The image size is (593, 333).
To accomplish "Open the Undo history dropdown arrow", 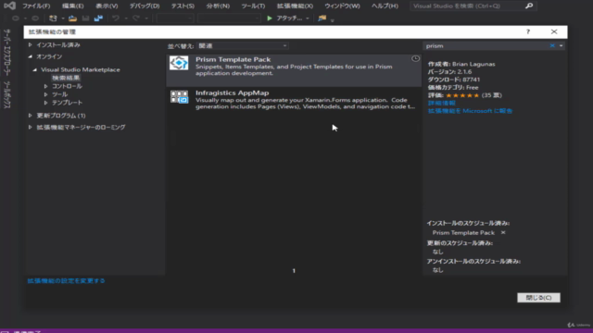I will (x=126, y=18).
